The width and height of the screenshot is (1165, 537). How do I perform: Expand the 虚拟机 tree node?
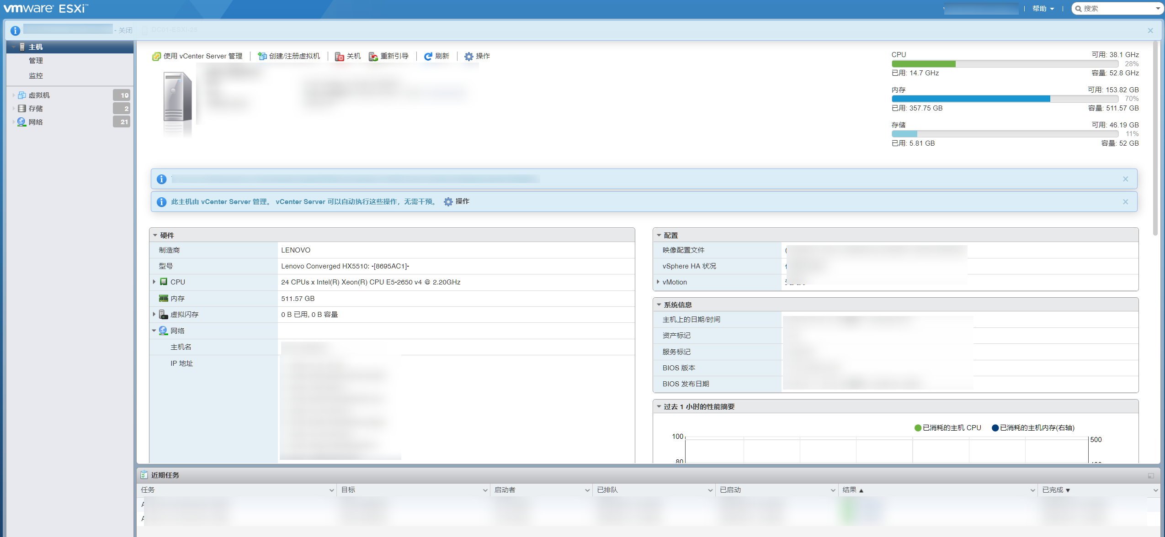click(x=14, y=95)
